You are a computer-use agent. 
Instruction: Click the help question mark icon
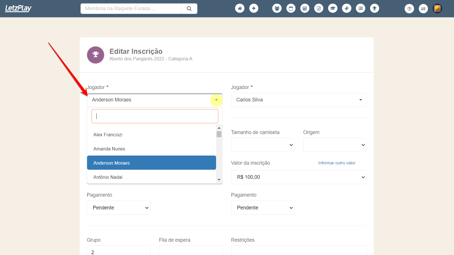409,9
